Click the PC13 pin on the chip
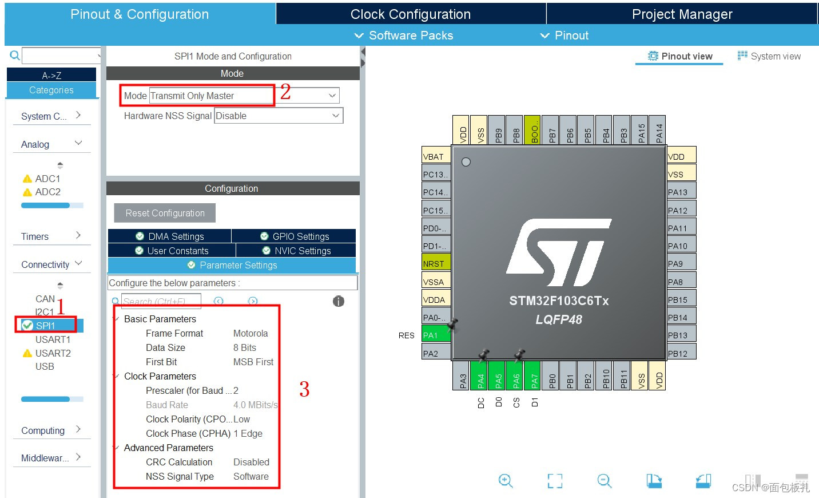 [x=436, y=174]
